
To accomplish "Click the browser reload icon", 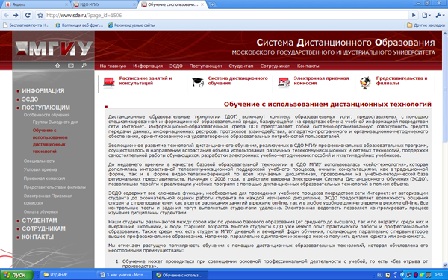I will [28, 16].
